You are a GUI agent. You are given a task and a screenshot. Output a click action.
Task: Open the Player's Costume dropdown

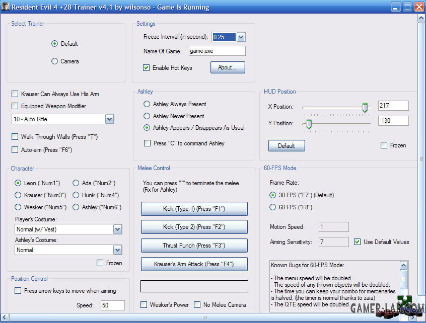point(117,229)
